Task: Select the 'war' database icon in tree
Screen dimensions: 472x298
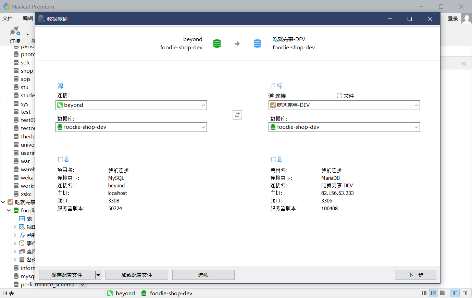Action: click(16, 161)
